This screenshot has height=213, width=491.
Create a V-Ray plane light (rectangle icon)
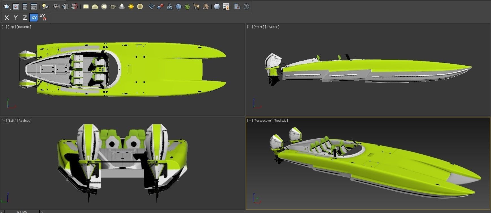tap(86, 6)
